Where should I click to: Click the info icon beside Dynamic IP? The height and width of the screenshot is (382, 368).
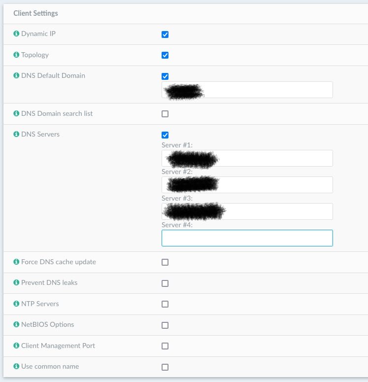(x=17, y=34)
